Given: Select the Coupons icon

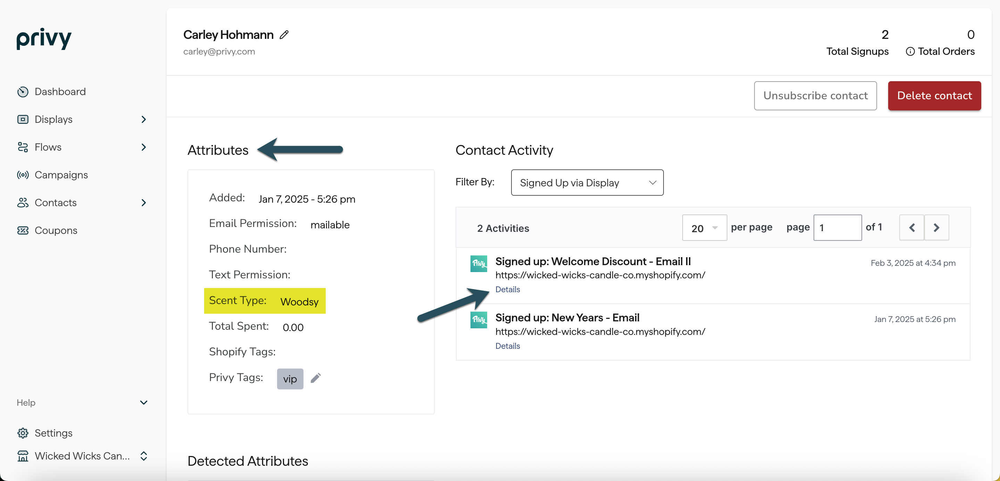Looking at the screenshot, I should click(23, 230).
